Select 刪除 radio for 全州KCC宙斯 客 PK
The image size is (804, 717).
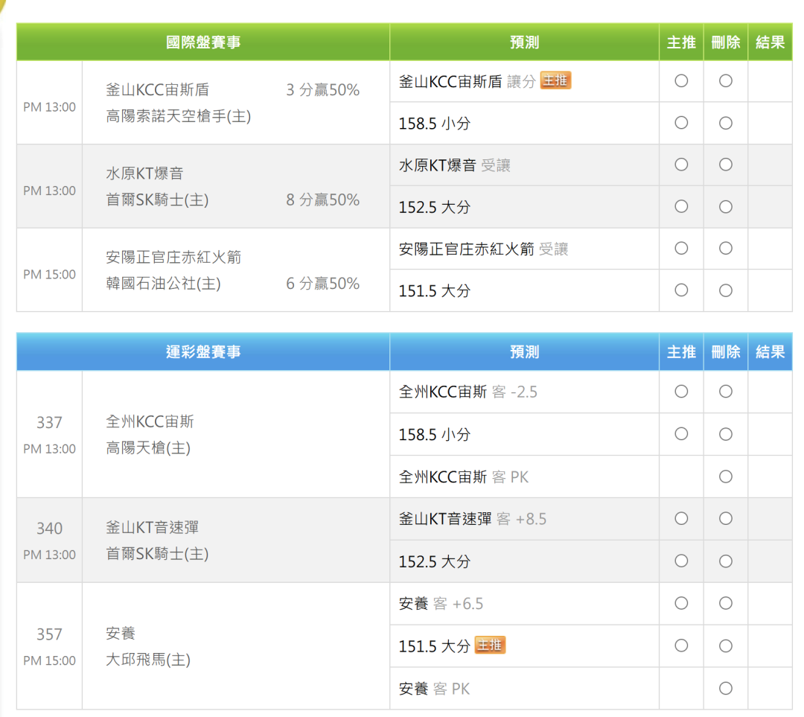pos(726,477)
